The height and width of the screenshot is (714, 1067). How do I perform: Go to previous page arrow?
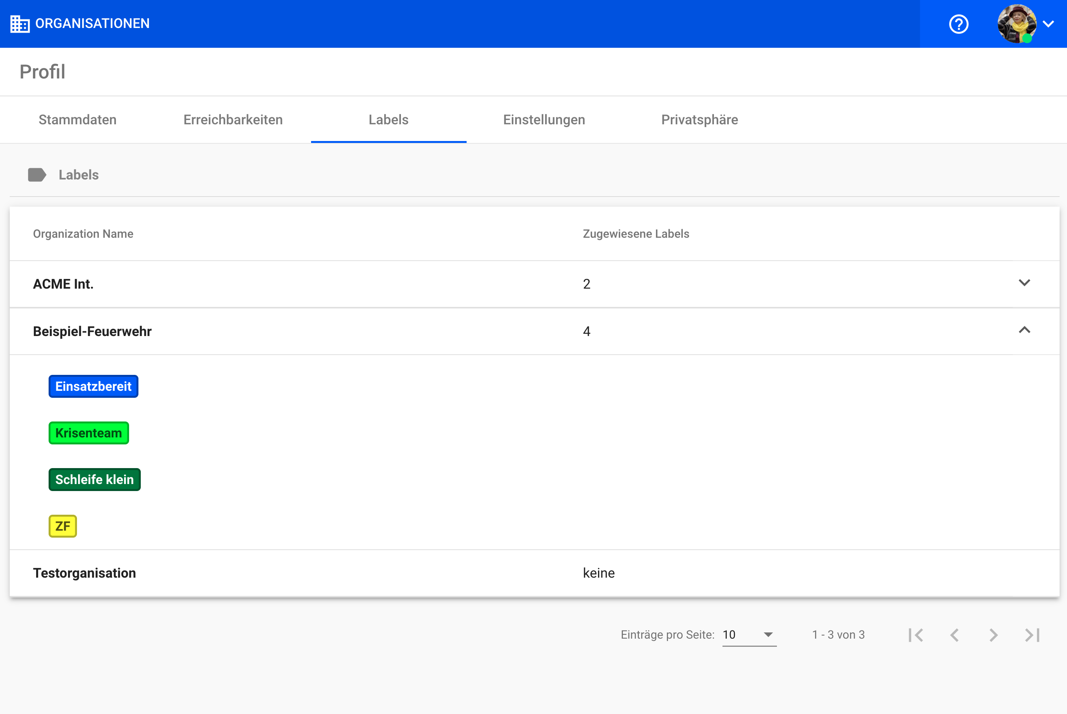point(954,635)
